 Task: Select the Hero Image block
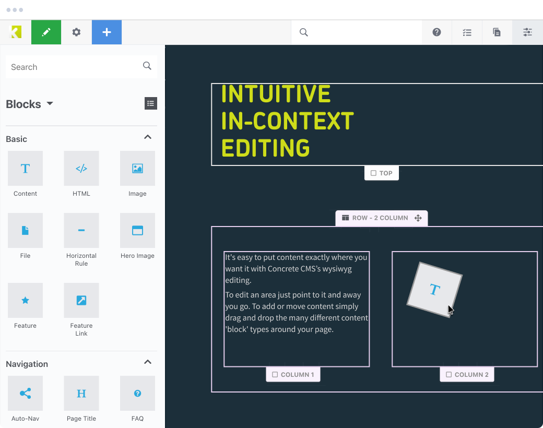point(137,236)
